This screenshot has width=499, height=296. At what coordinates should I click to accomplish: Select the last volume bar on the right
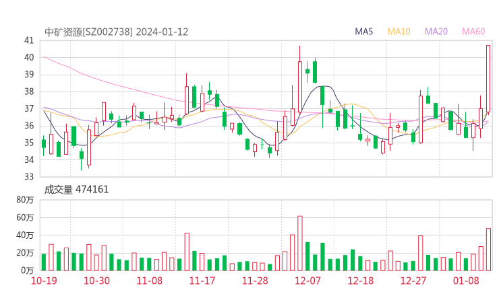click(488, 250)
